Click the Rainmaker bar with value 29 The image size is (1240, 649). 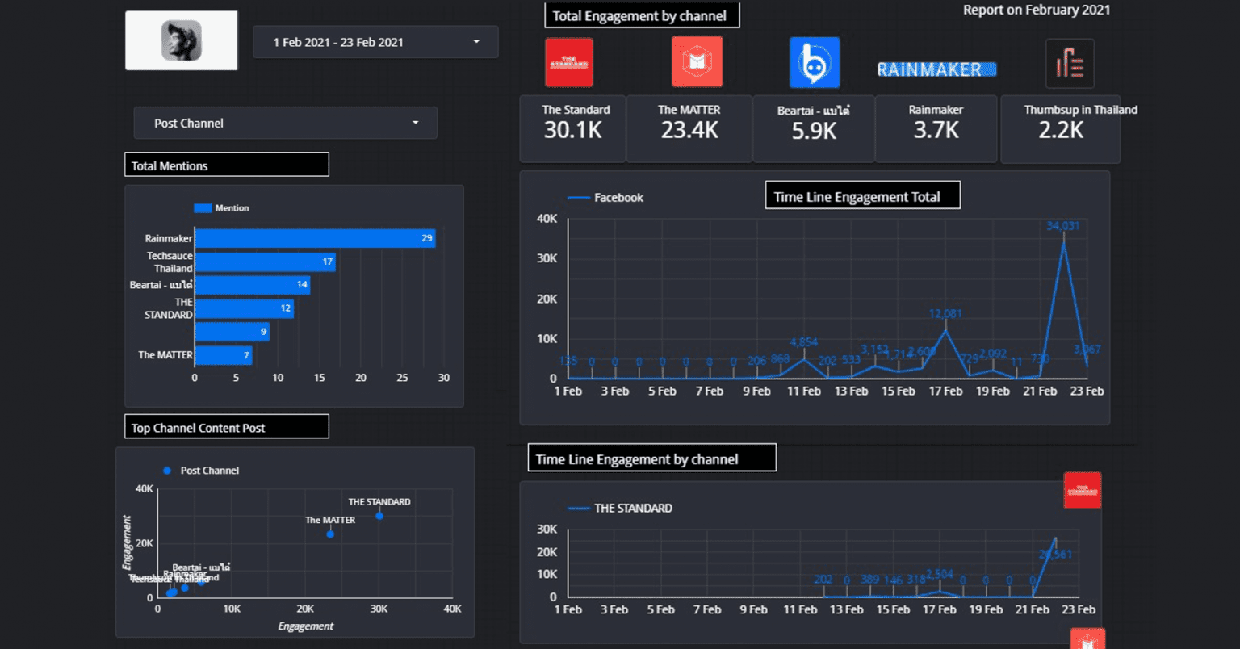pyautogui.click(x=315, y=238)
